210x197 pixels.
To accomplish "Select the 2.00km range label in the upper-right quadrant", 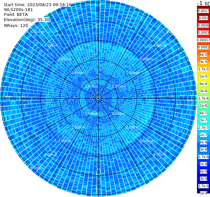I will click(132, 73).
